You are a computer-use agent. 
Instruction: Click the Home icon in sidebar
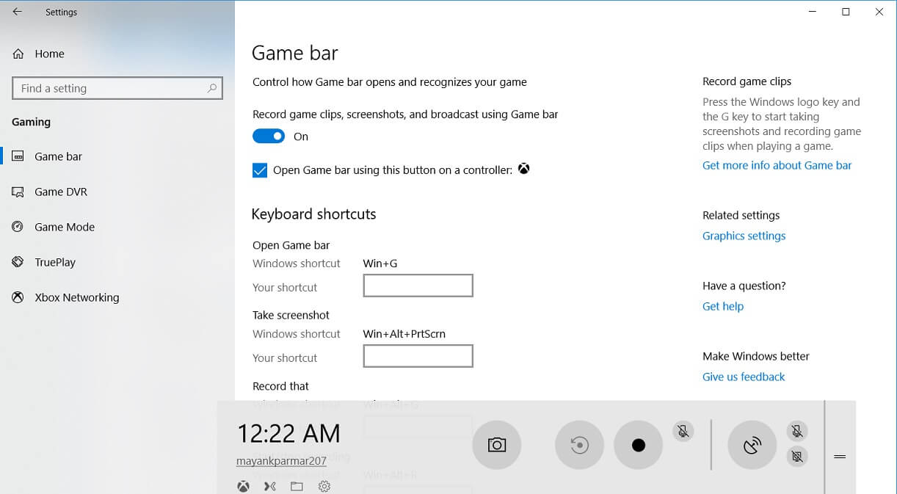[x=18, y=54]
